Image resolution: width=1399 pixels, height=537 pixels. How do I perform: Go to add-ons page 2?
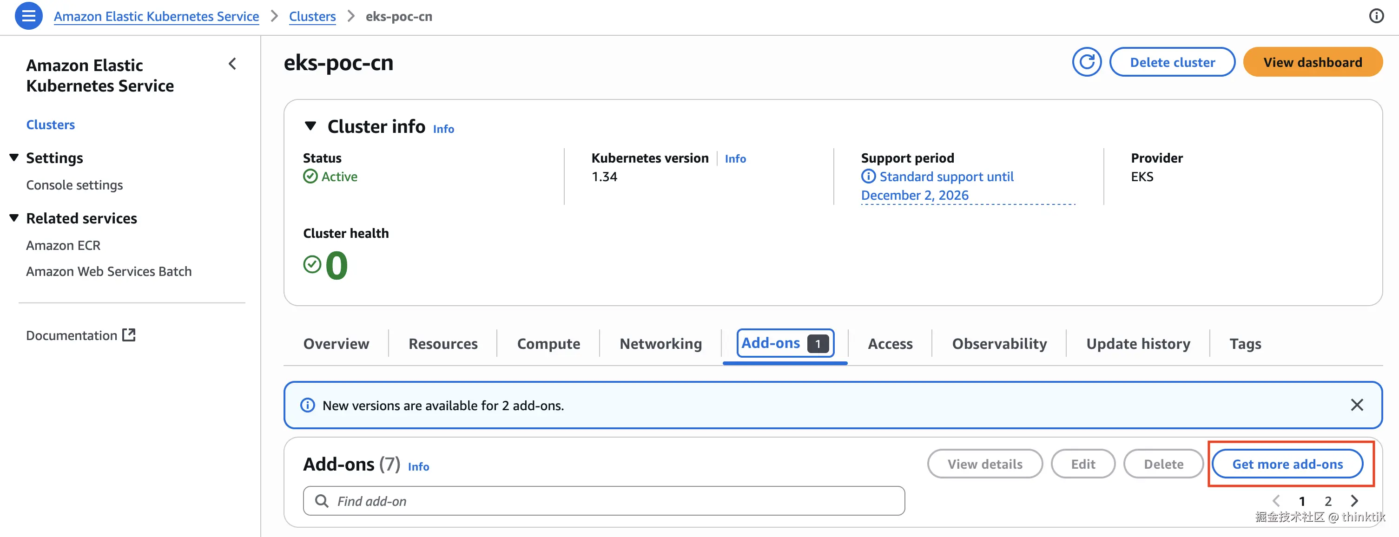(x=1328, y=501)
